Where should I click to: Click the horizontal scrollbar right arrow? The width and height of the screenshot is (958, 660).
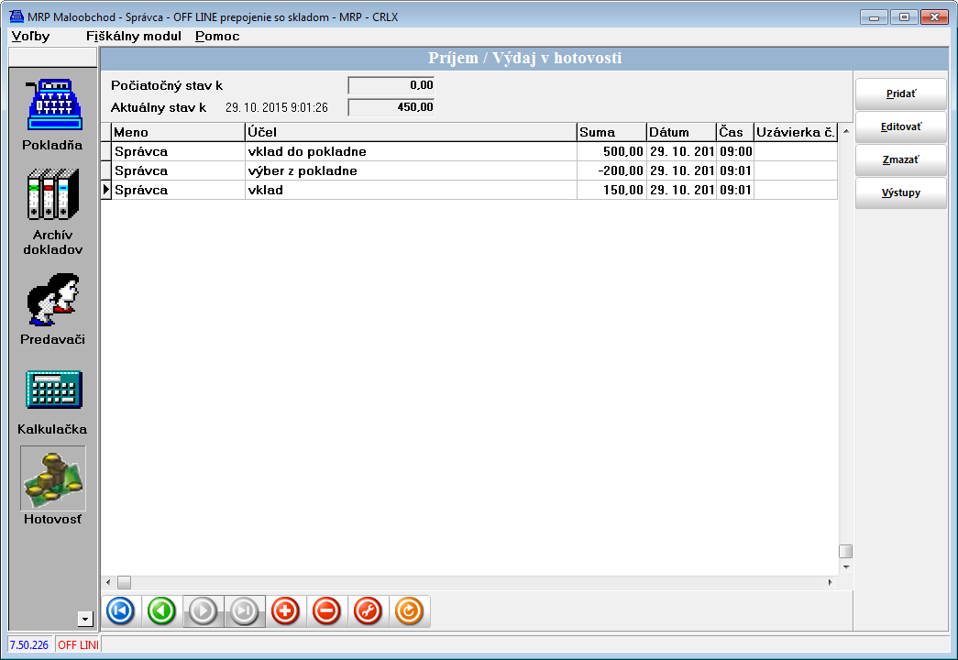point(831,582)
